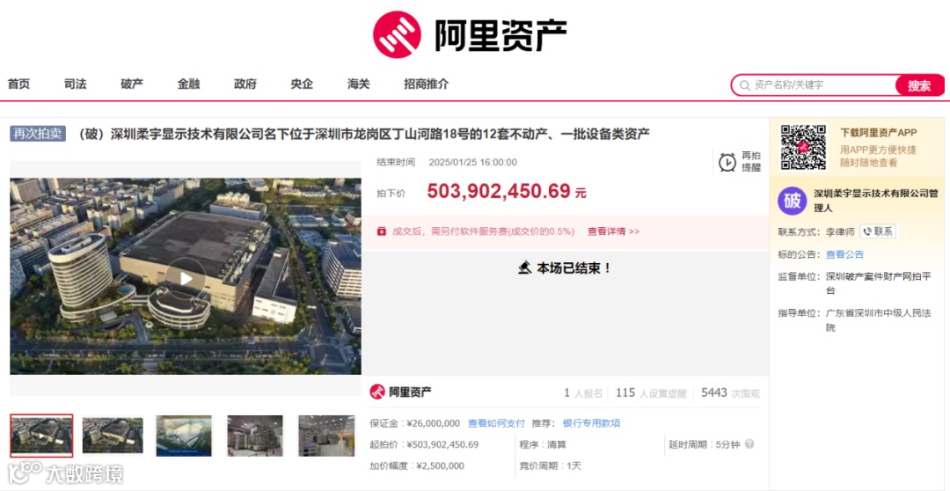Click the gavel icon beside 本场已结束
The height and width of the screenshot is (491, 950).
(525, 267)
